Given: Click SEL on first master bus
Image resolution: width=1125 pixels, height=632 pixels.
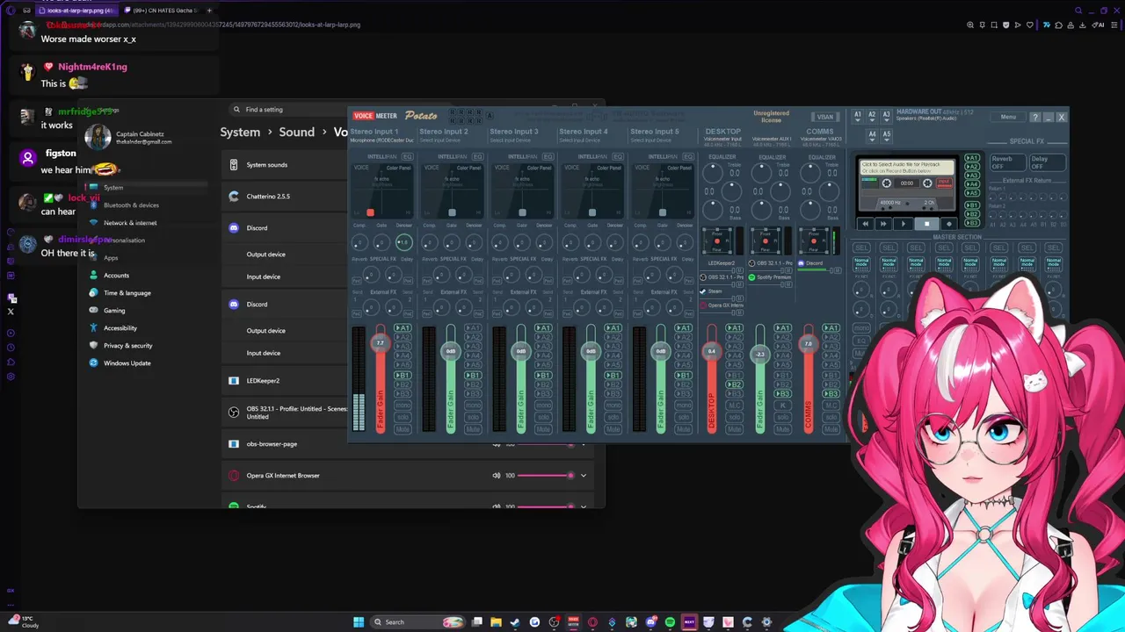Looking at the screenshot, I should coord(861,248).
